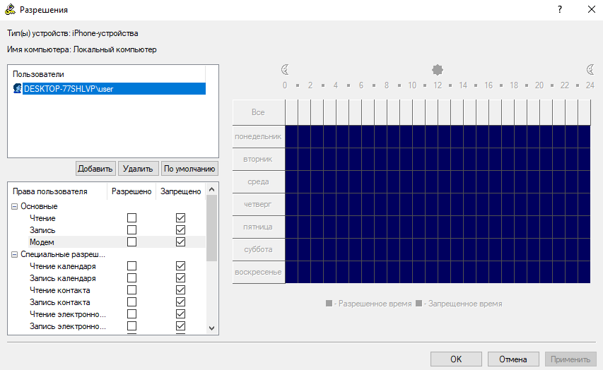The image size is (603, 370).
Task: Click the rights list scrollbar thumb
Action: coord(211,228)
